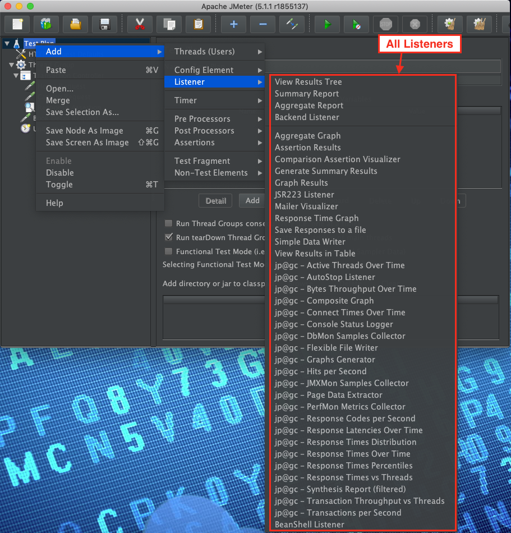Add the Response Time Graph listener
511x533 pixels.
[x=362, y=218]
